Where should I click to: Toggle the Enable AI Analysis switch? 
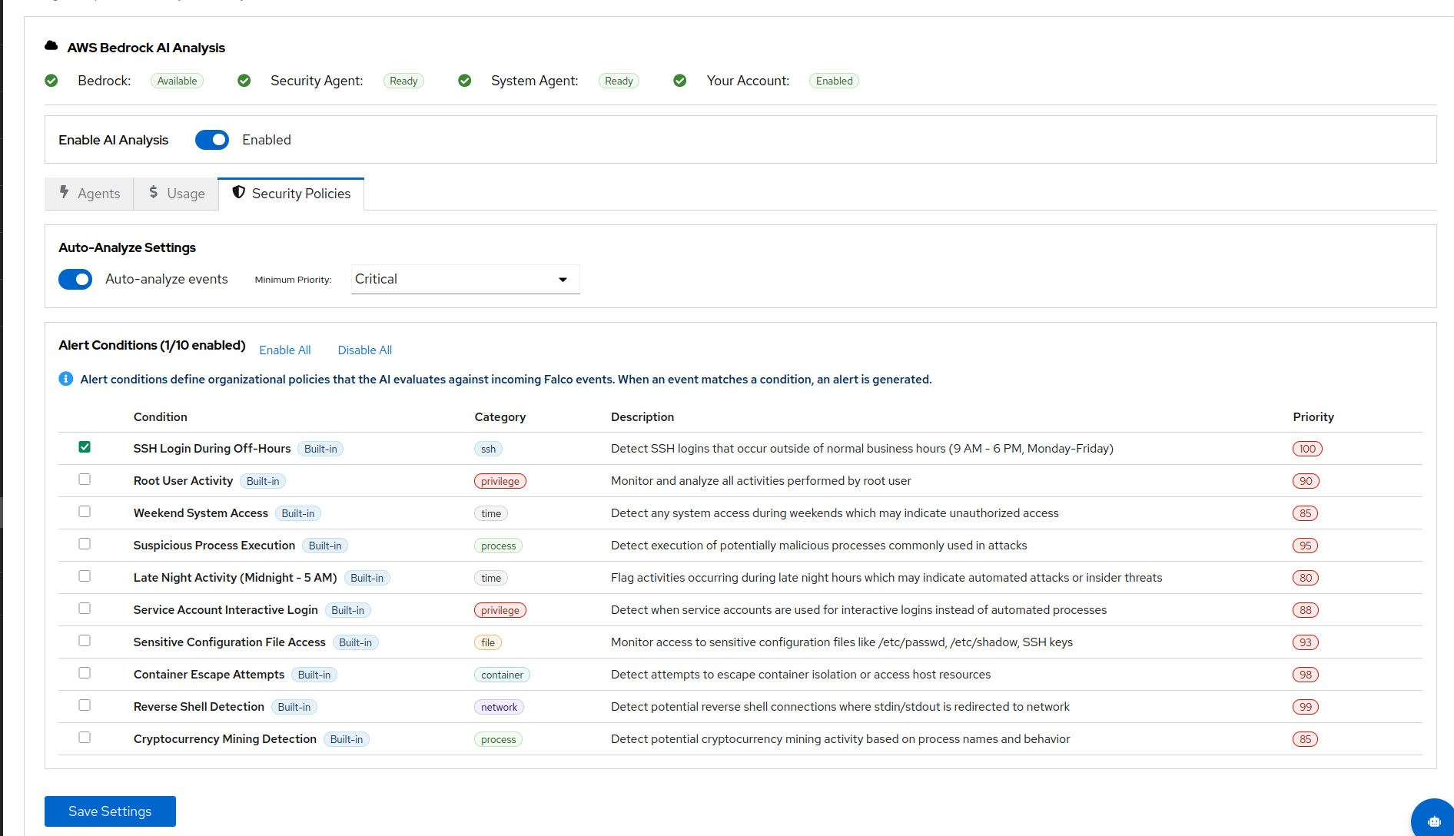[x=212, y=140]
